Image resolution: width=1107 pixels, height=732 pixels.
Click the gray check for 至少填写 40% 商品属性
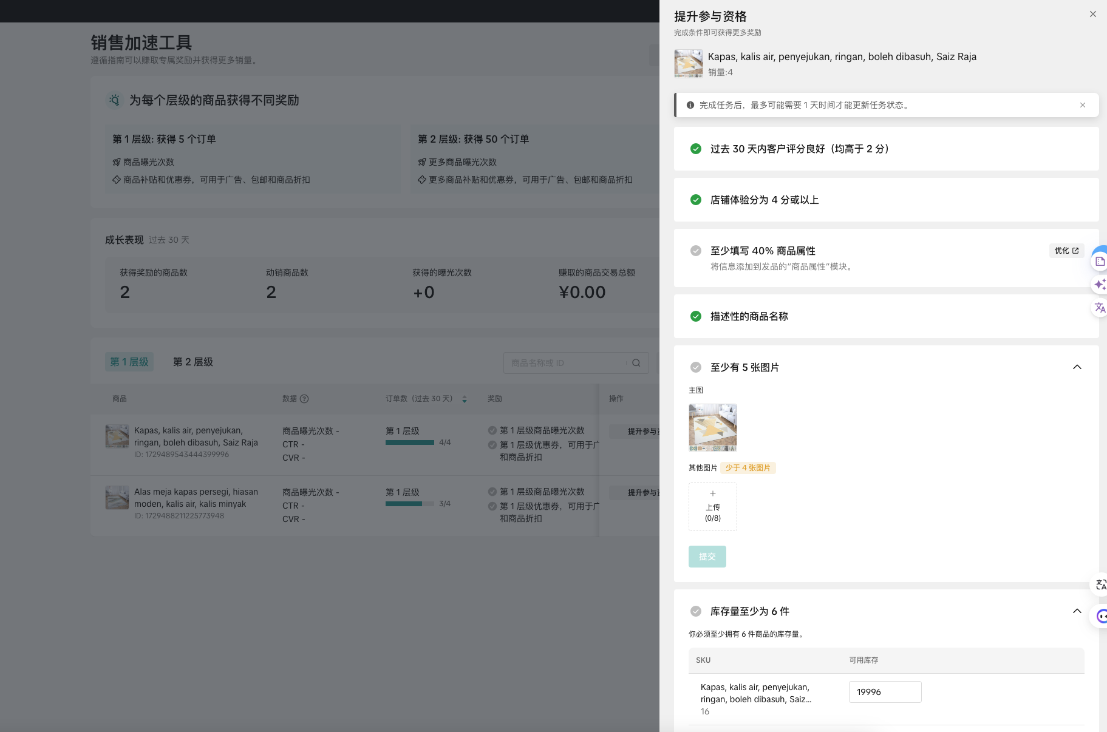696,251
